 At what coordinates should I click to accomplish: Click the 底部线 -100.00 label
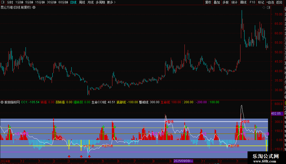pyautogui.click(x=127, y=102)
